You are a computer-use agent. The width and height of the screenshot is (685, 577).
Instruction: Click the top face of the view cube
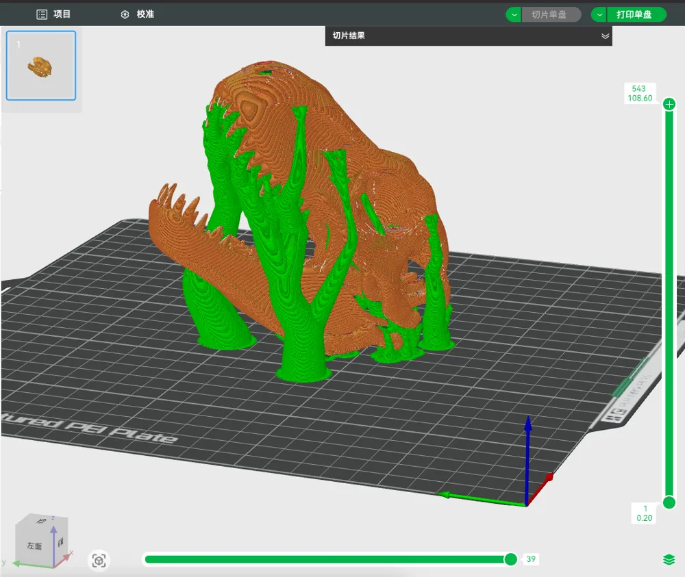pos(44,520)
